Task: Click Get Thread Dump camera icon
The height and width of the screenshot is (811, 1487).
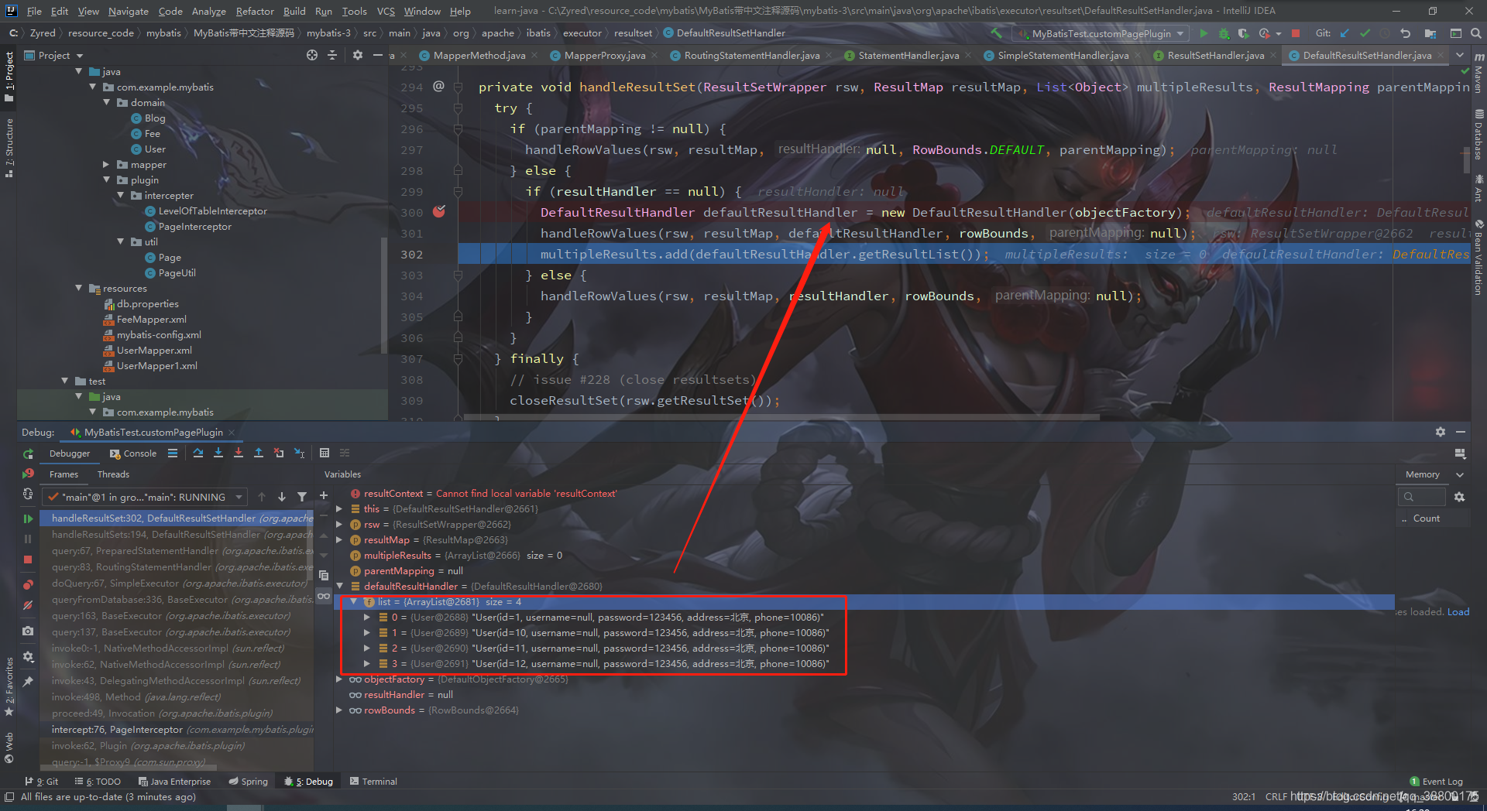Action: pos(28,631)
